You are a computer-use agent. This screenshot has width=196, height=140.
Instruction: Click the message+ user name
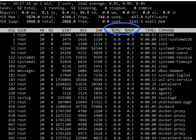(x=26, y=71)
